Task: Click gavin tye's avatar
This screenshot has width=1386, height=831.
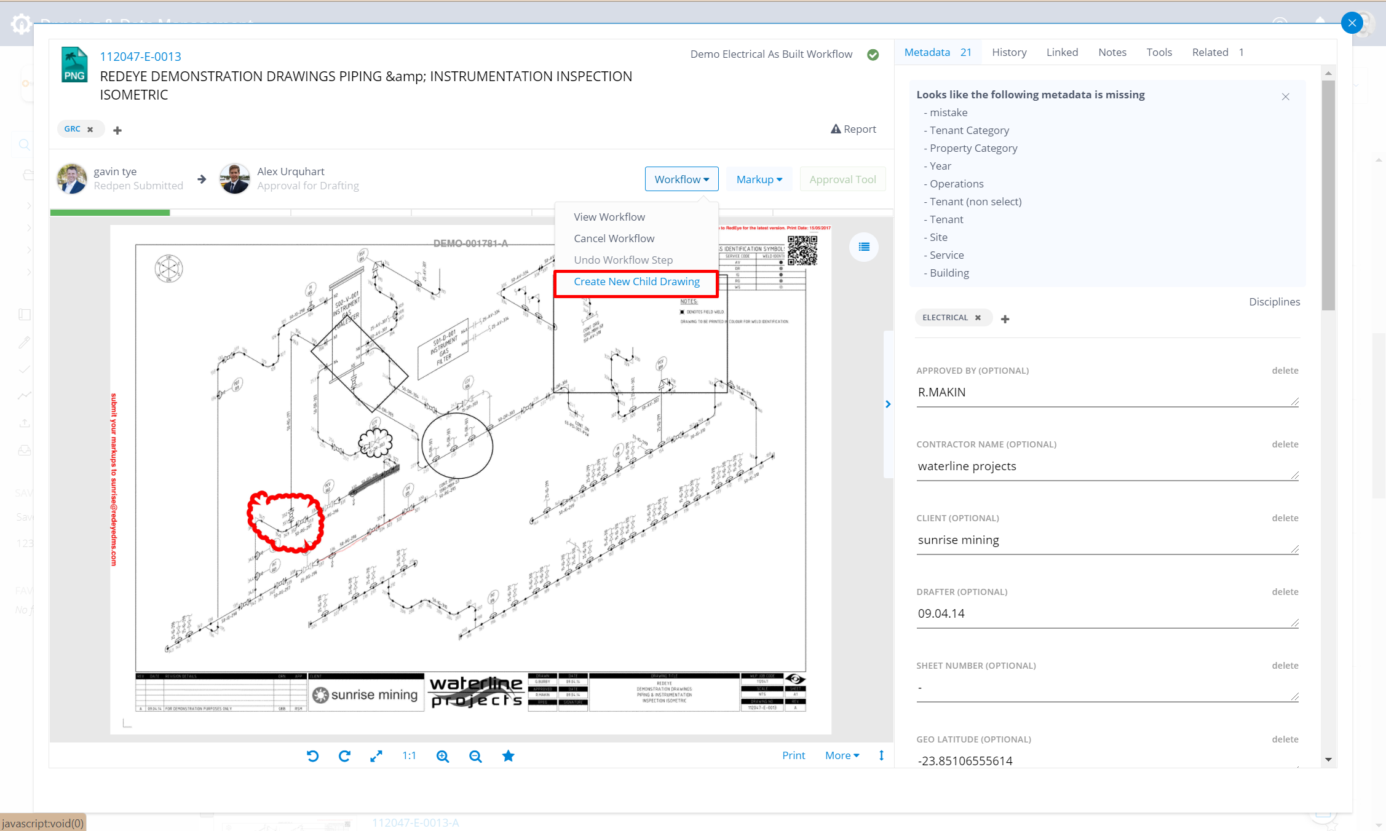Action: point(72,179)
